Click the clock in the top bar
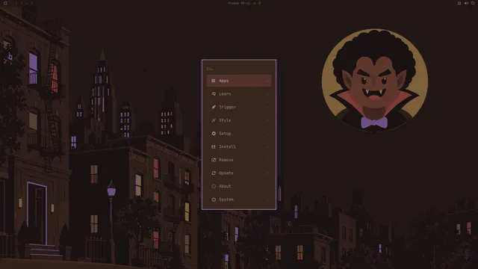The image size is (478, 269). pyautogui.click(x=239, y=3)
